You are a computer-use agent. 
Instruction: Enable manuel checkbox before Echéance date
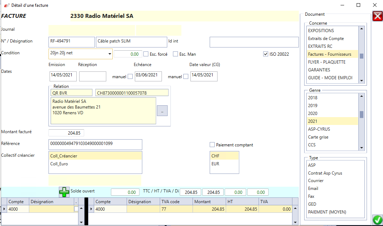[x=130, y=76]
